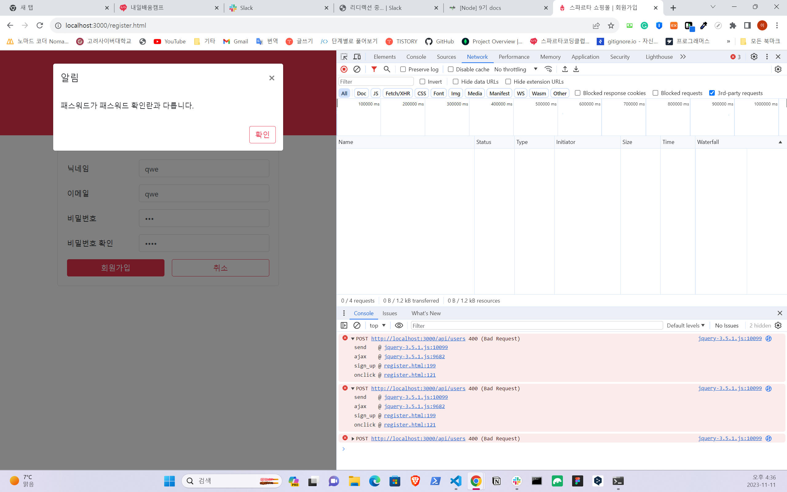The height and width of the screenshot is (492, 787).
Task: Open the GitHub bookmark
Action: coord(439,41)
